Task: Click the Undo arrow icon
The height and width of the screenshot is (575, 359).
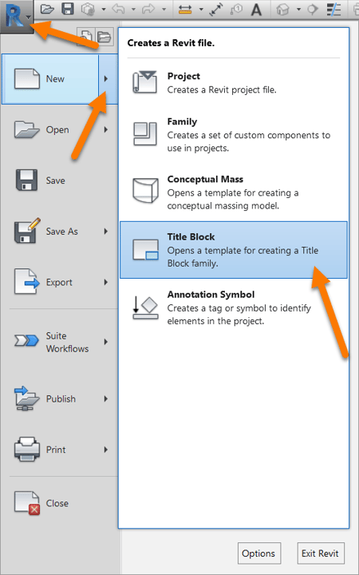Action: [119, 9]
